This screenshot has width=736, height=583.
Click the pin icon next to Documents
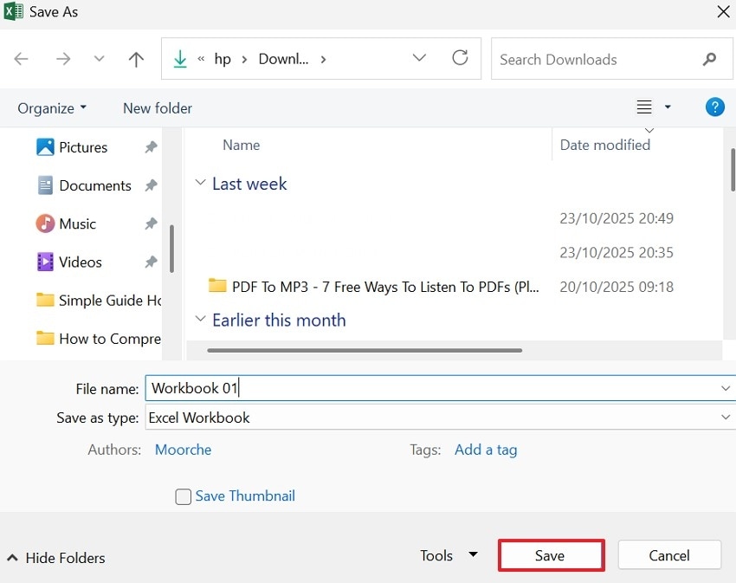tap(151, 185)
